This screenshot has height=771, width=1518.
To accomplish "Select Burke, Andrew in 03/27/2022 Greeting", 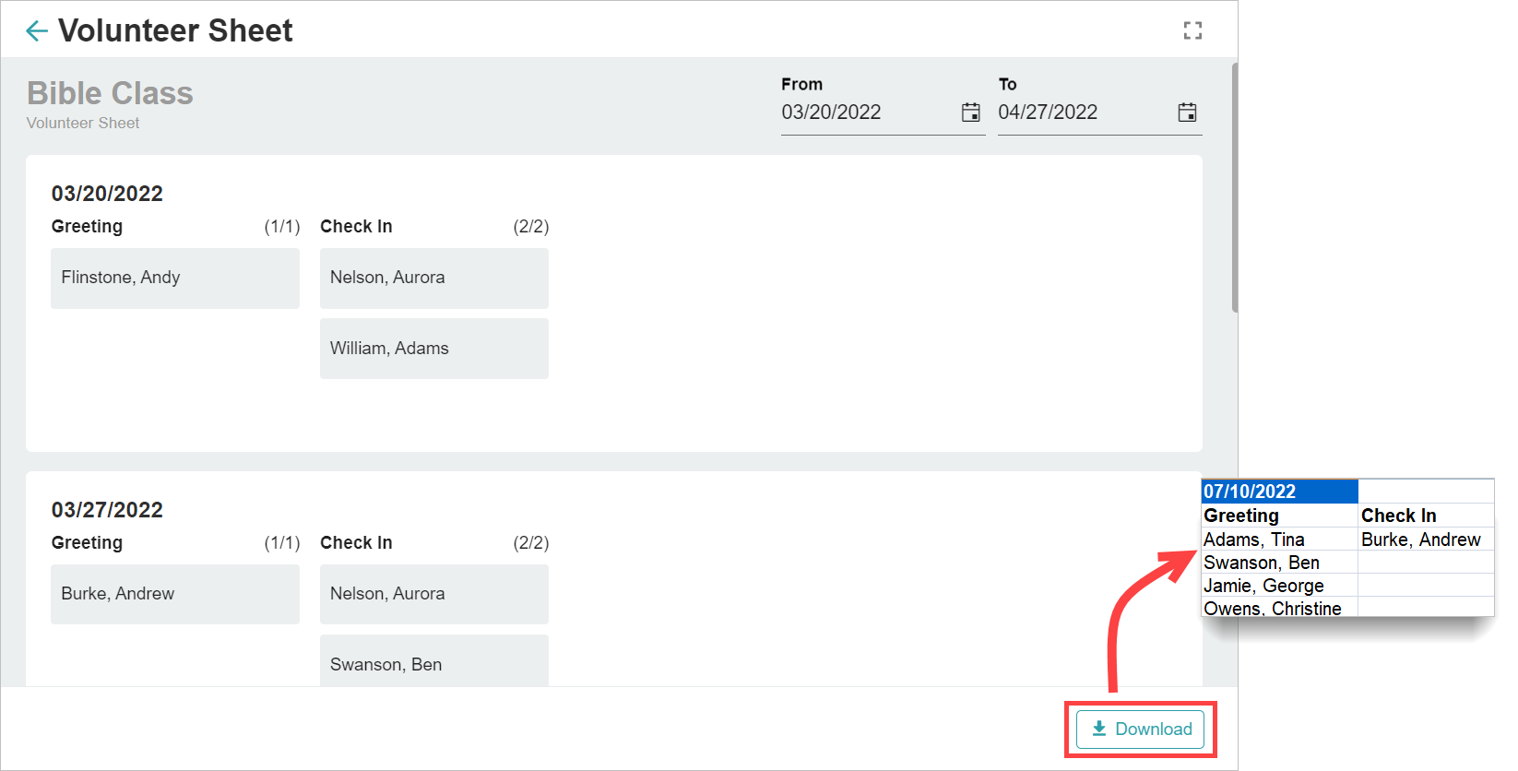I will click(175, 594).
